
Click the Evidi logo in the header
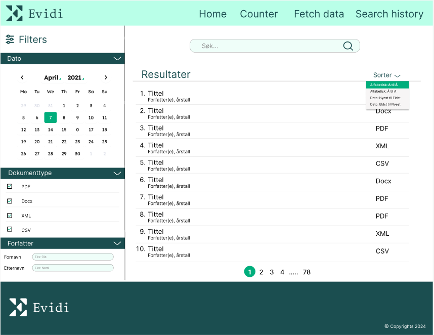(x=34, y=13)
